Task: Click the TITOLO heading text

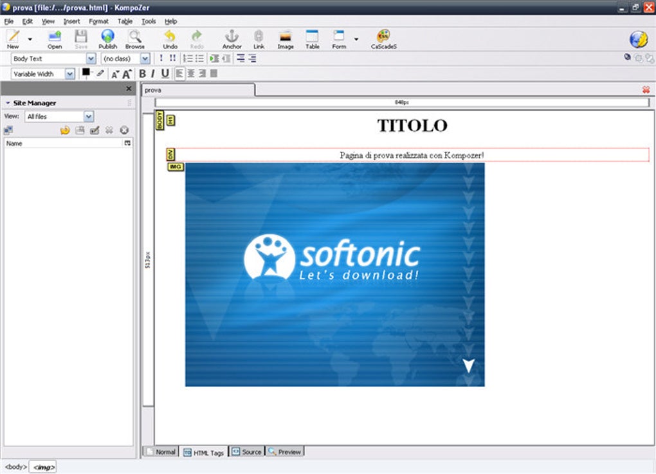Action: tap(412, 125)
